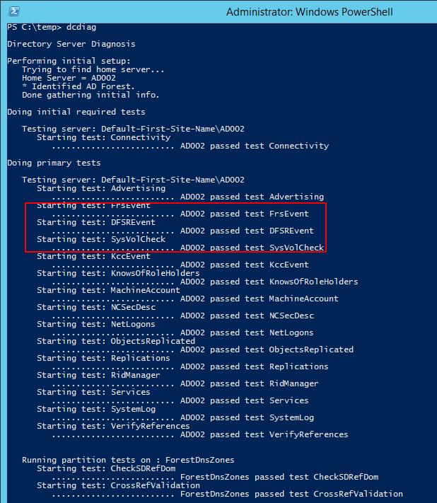Click the 'Doing primary tests' line

point(54,163)
